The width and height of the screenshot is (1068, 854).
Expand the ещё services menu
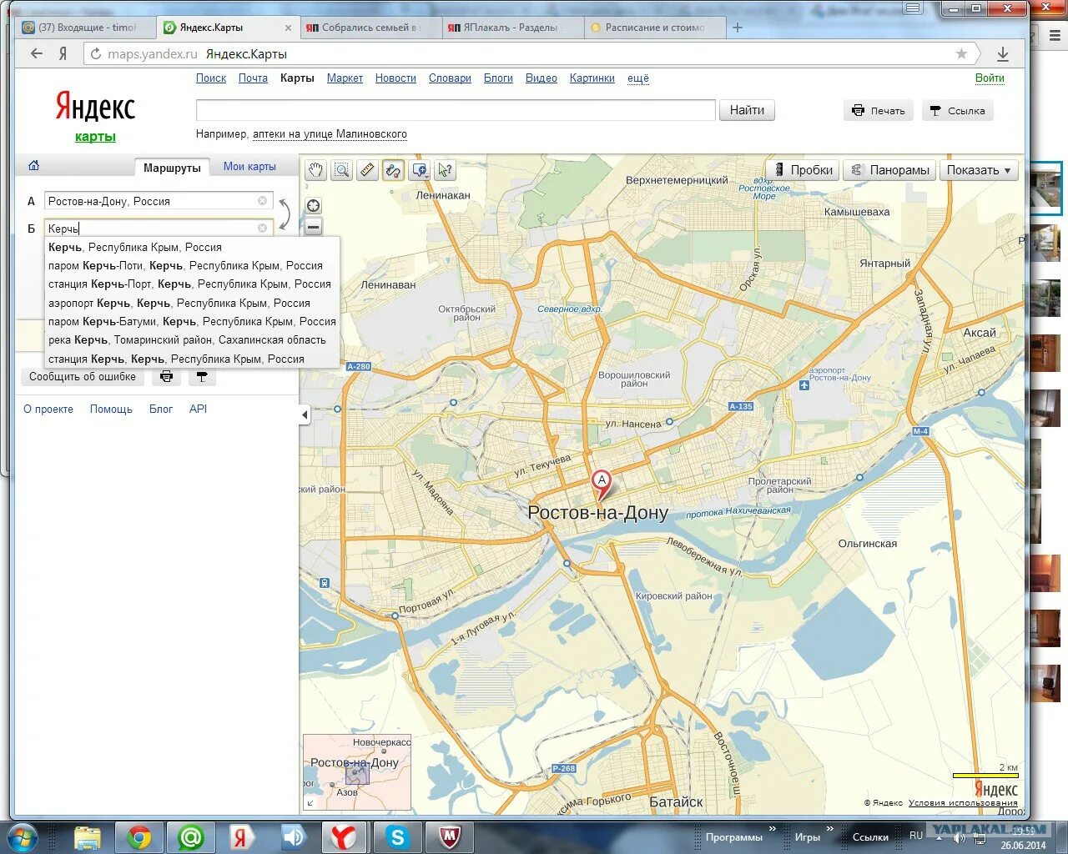click(638, 78)
